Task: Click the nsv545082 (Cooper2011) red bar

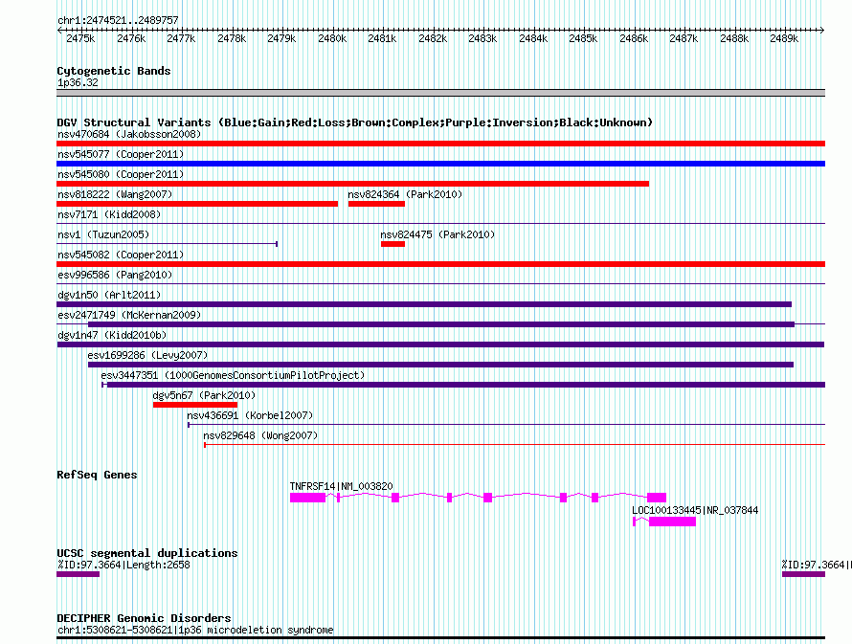Action: 440,264
